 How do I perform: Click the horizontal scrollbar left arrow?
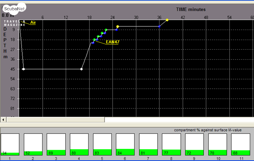4,120
